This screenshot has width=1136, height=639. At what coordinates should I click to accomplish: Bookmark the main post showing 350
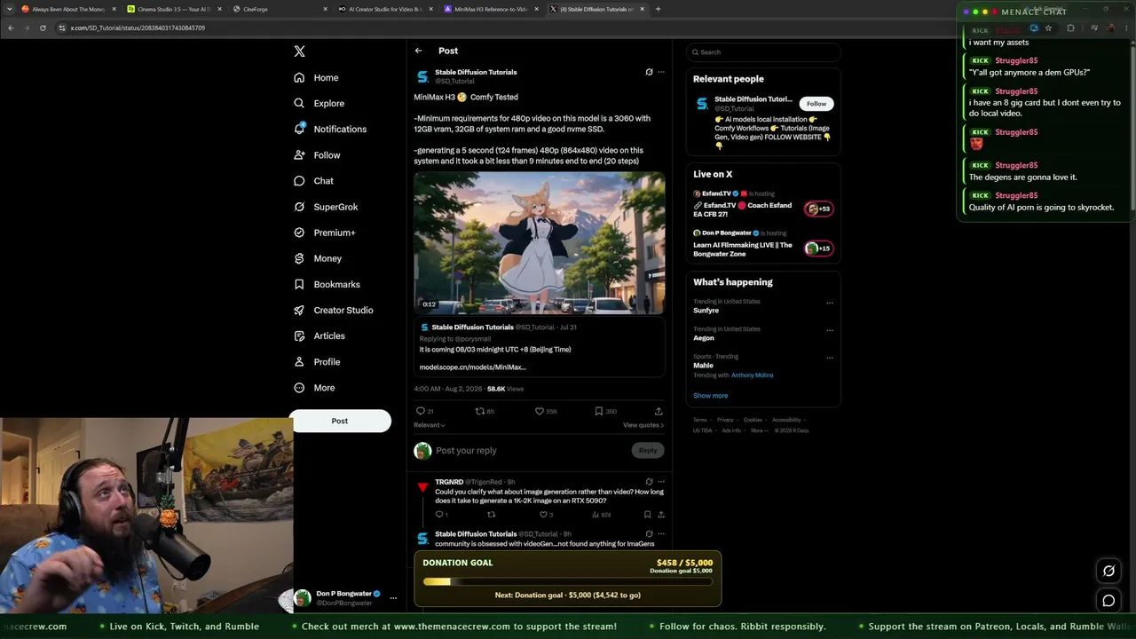[599, 411]
